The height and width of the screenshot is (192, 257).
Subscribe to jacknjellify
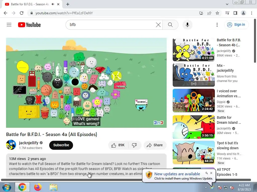click(61, 145)
